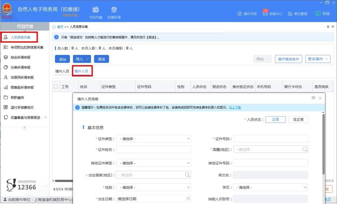The height and width of the screenshot is (204, 337).
Task: Switch to 经营所得 via its top bar icon
Action: click(x=113, y=9)
